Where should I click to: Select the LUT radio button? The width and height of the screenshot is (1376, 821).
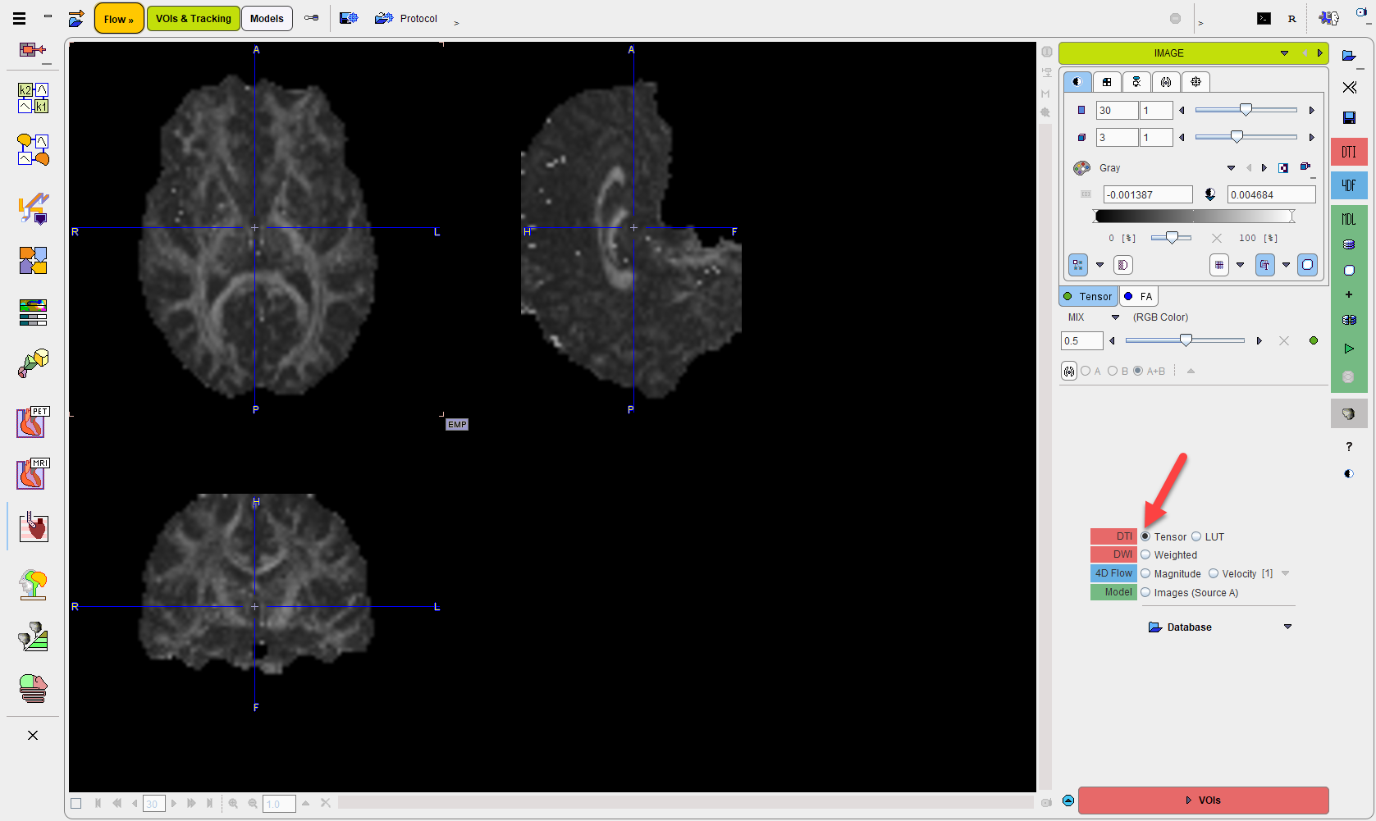point(1196,536)
